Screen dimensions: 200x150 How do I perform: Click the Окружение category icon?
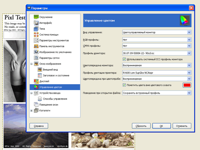pyautogui.click(x=36, y=17)
